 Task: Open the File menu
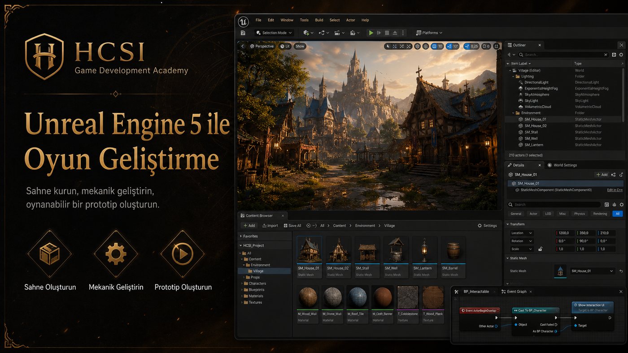(258, 20)
